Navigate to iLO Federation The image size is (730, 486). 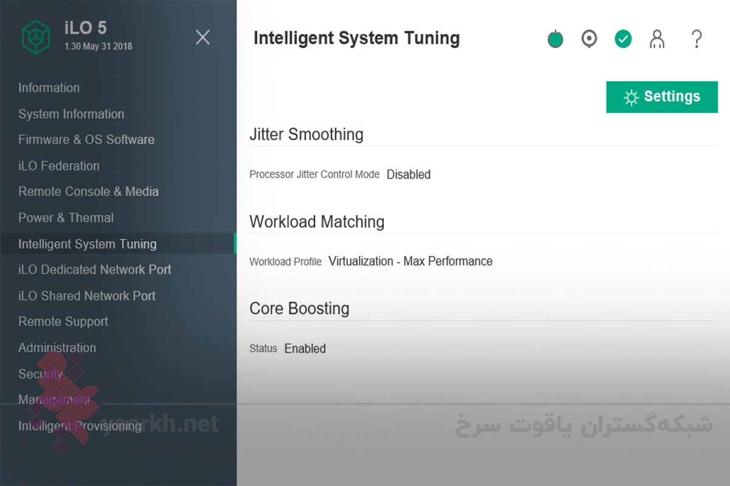pyautogui.click(x=59, y=166)
